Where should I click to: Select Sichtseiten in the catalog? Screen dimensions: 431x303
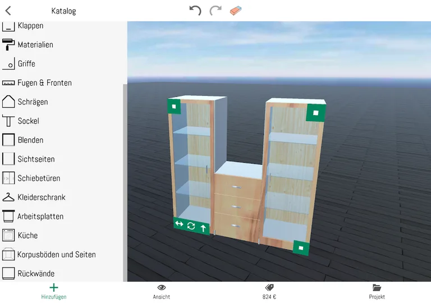[36, 159]
